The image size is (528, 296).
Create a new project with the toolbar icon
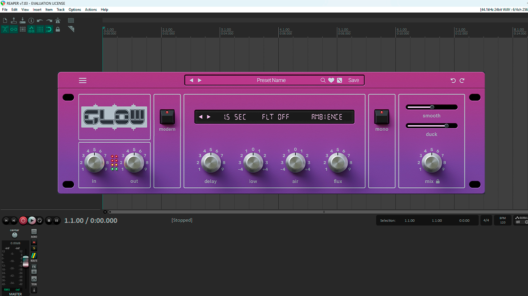pyautogui.click(x=5, y=20)
